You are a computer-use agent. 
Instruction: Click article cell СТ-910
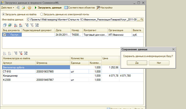tap(19, 72)
